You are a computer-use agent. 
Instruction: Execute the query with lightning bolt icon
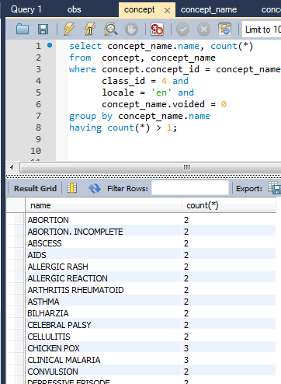coord(69,29)
